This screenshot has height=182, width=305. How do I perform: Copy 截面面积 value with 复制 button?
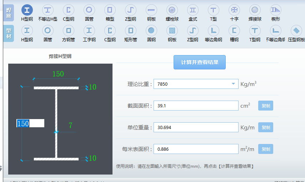coord(266,106)
